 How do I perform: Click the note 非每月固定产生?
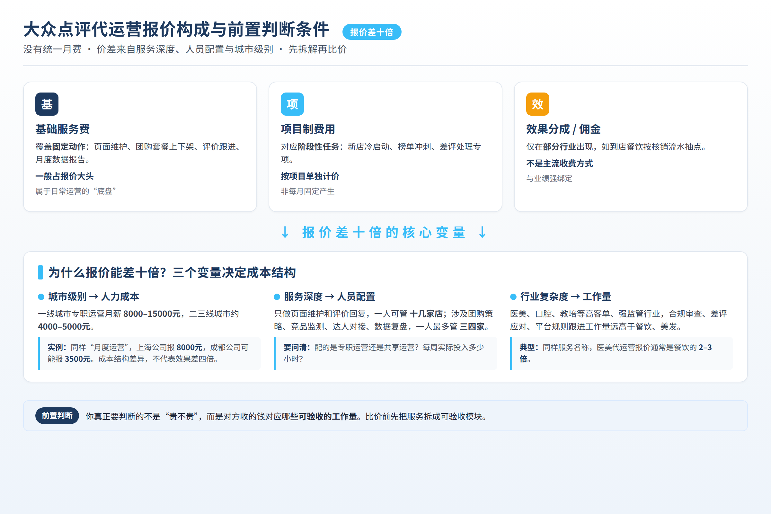tap(307, 191)
